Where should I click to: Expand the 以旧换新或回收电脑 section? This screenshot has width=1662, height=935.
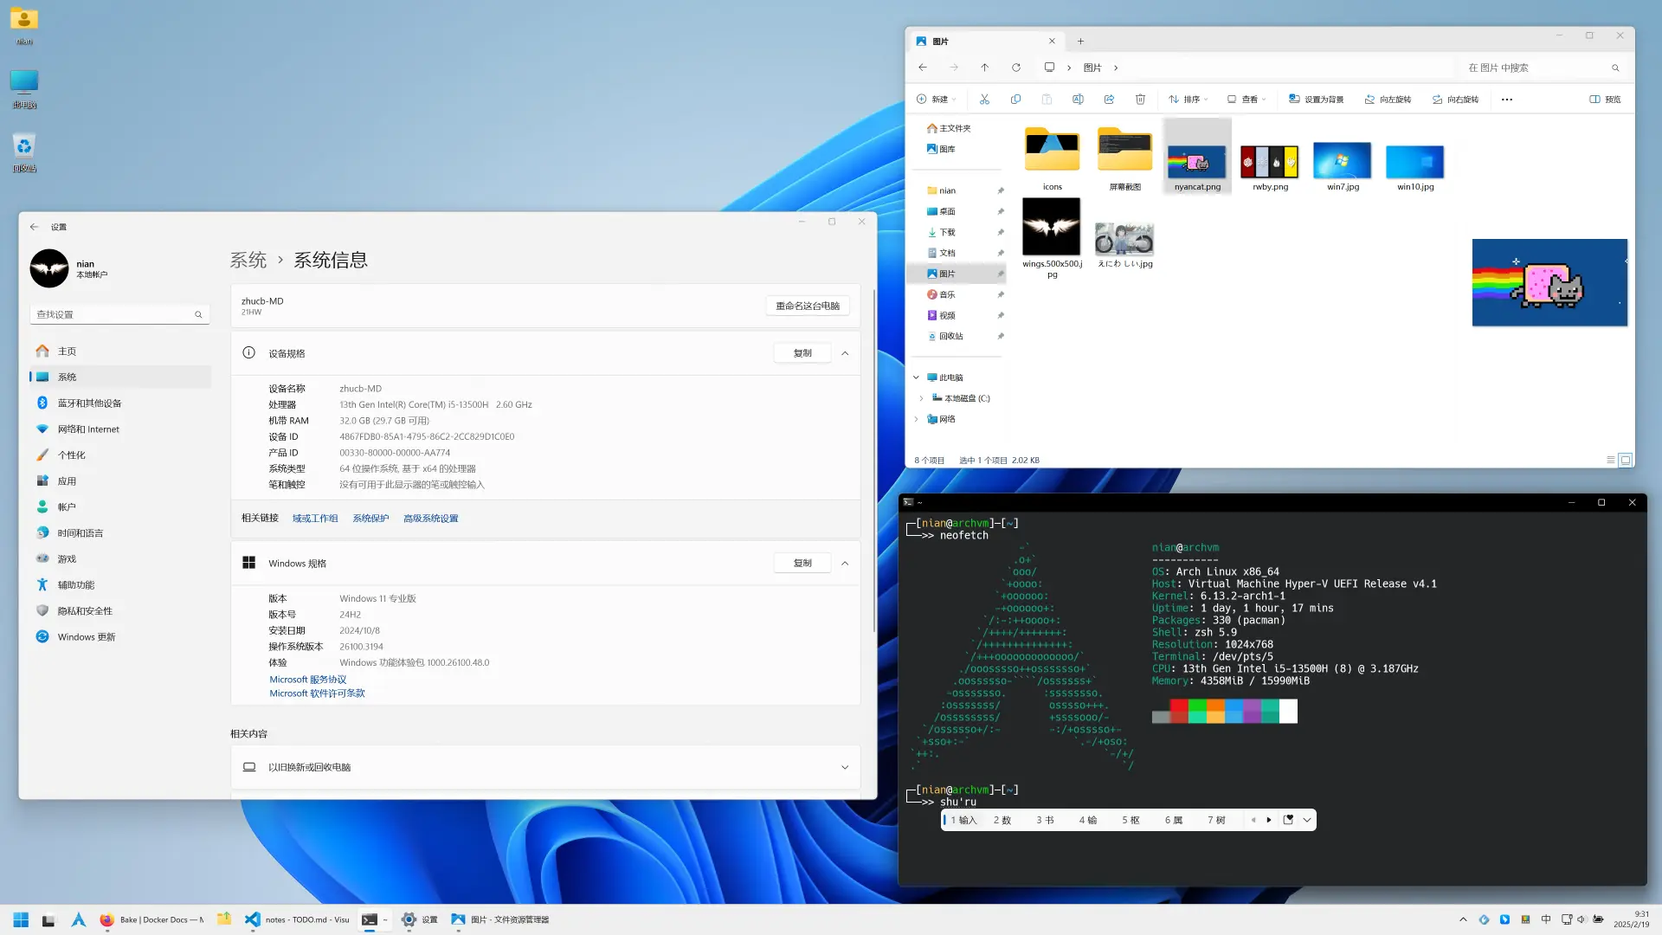click(x=845, y=767)
